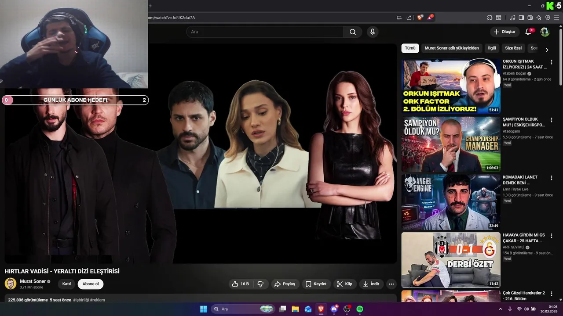Click the Oluştur create button
Viewport: 563px width, 316px height.
coord(504,32)
